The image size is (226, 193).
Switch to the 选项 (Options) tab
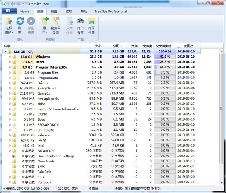coord(69,11)
